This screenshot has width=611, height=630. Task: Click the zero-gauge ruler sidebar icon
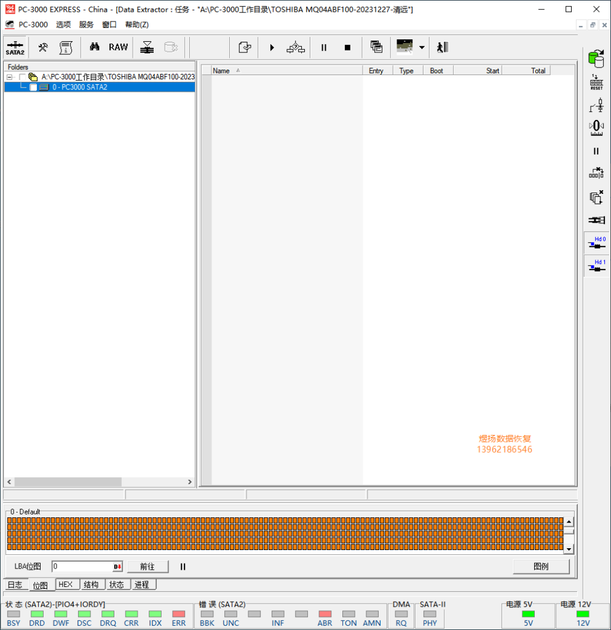596,128
